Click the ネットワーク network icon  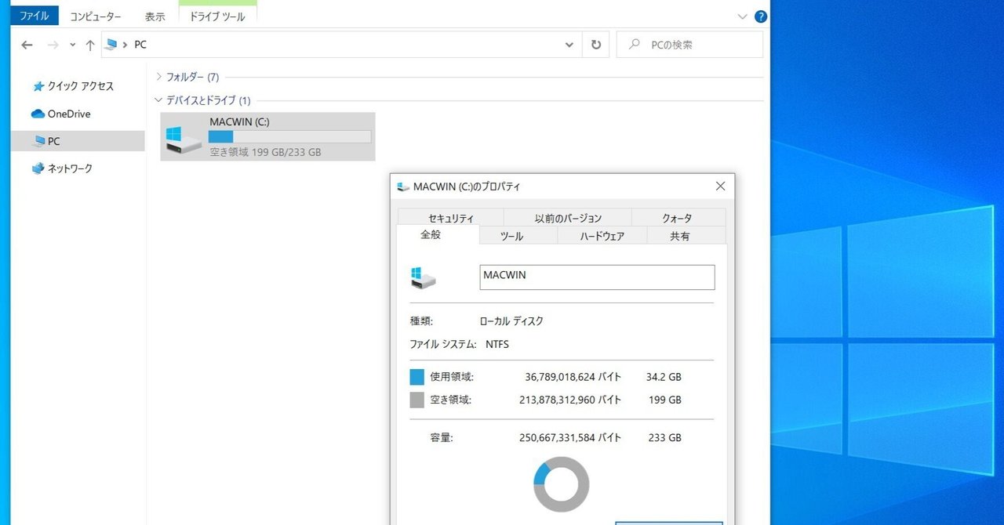click(38, 168)
